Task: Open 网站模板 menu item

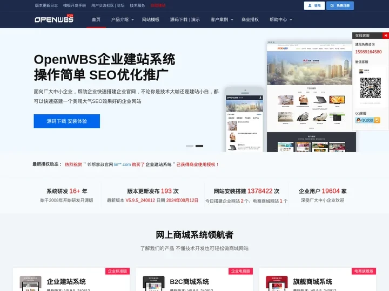Action: tap(151, 19)
